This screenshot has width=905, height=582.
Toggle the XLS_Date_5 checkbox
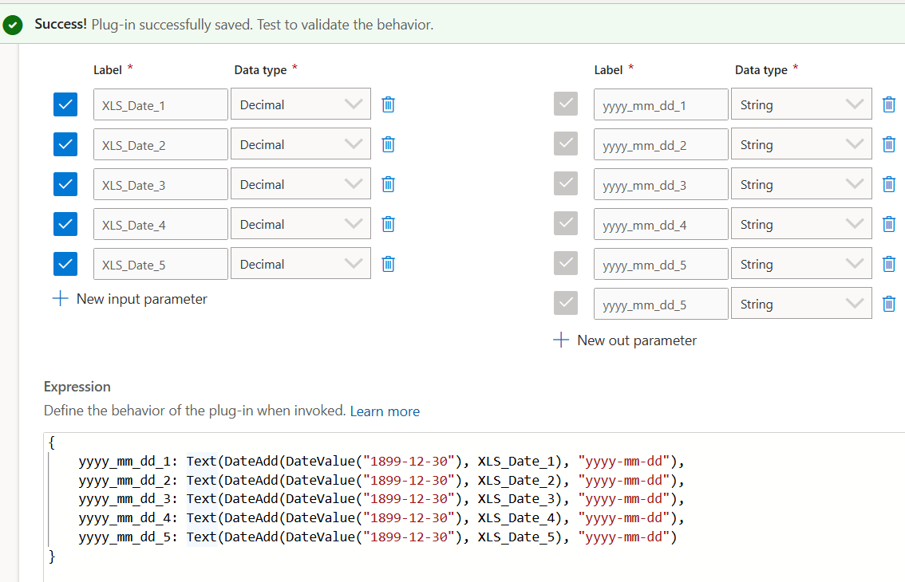click(65, 264)
